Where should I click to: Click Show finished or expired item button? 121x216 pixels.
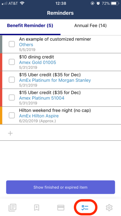pos(60,187)
